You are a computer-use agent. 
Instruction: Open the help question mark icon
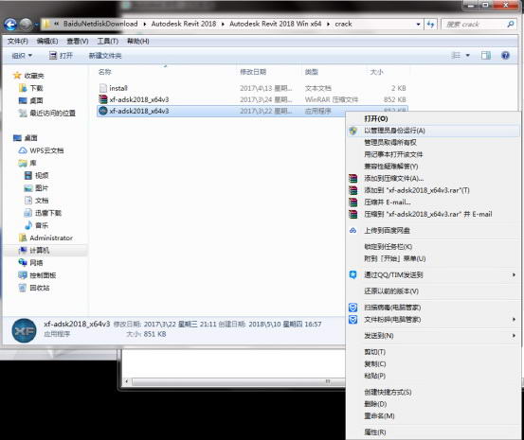click(505, 56)
